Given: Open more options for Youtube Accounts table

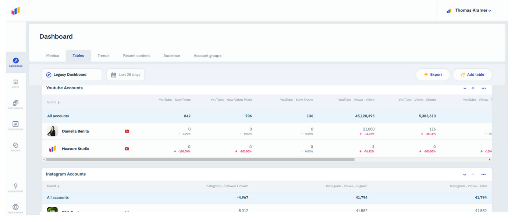Looking at the screenshot, I should click(484, 88).
